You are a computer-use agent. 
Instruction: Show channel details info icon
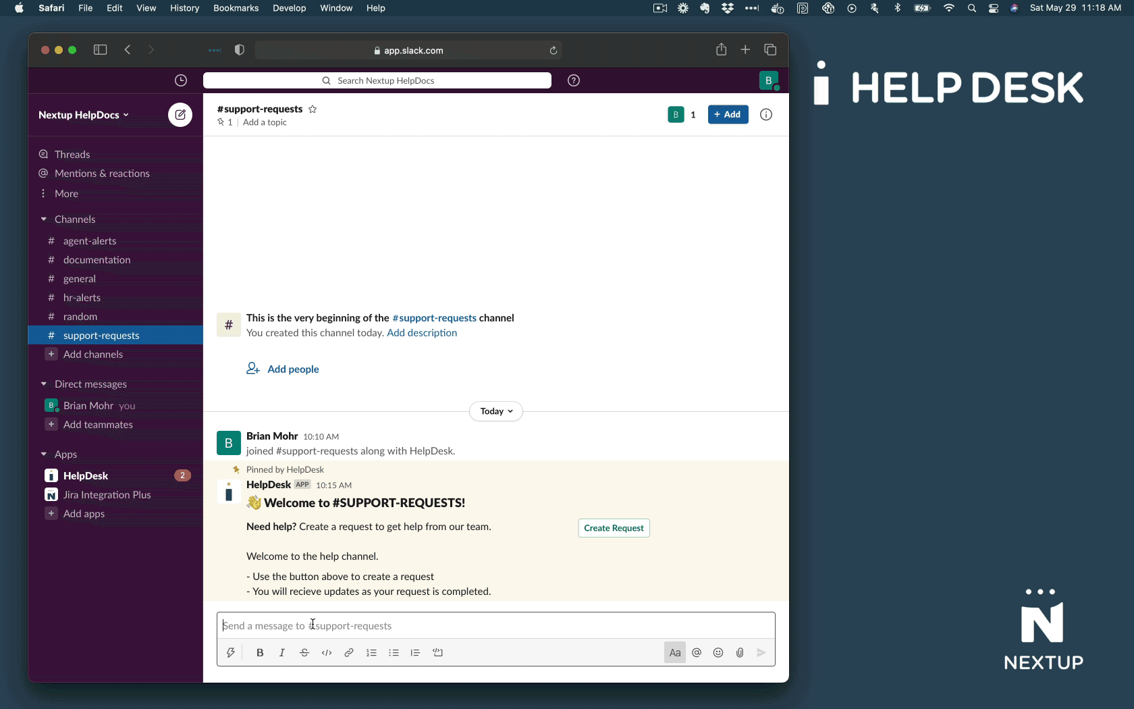pos(766,115)
